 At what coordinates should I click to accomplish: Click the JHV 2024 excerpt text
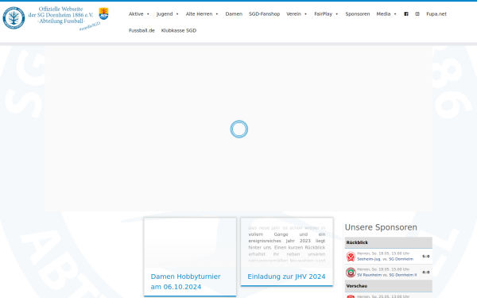tap(286, 244)
